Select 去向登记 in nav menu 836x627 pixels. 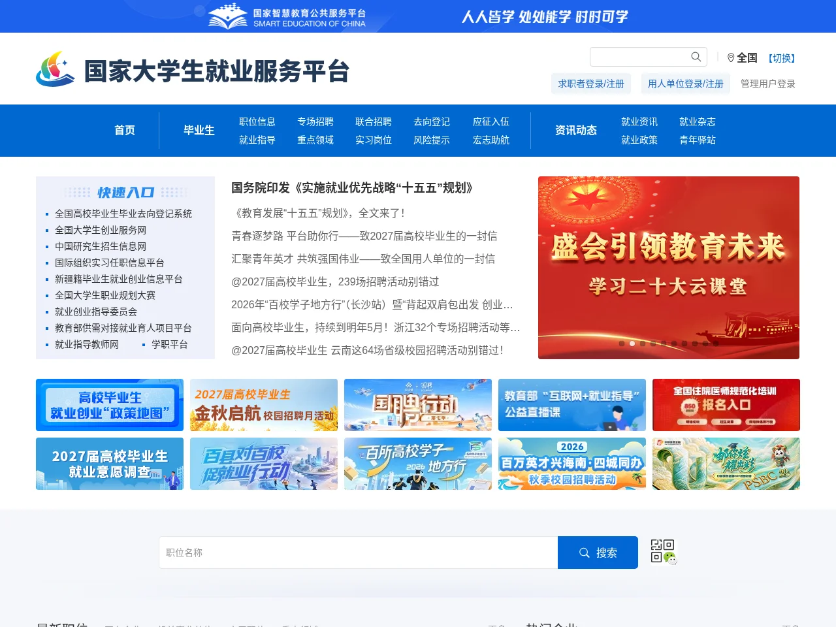(432, 121)
